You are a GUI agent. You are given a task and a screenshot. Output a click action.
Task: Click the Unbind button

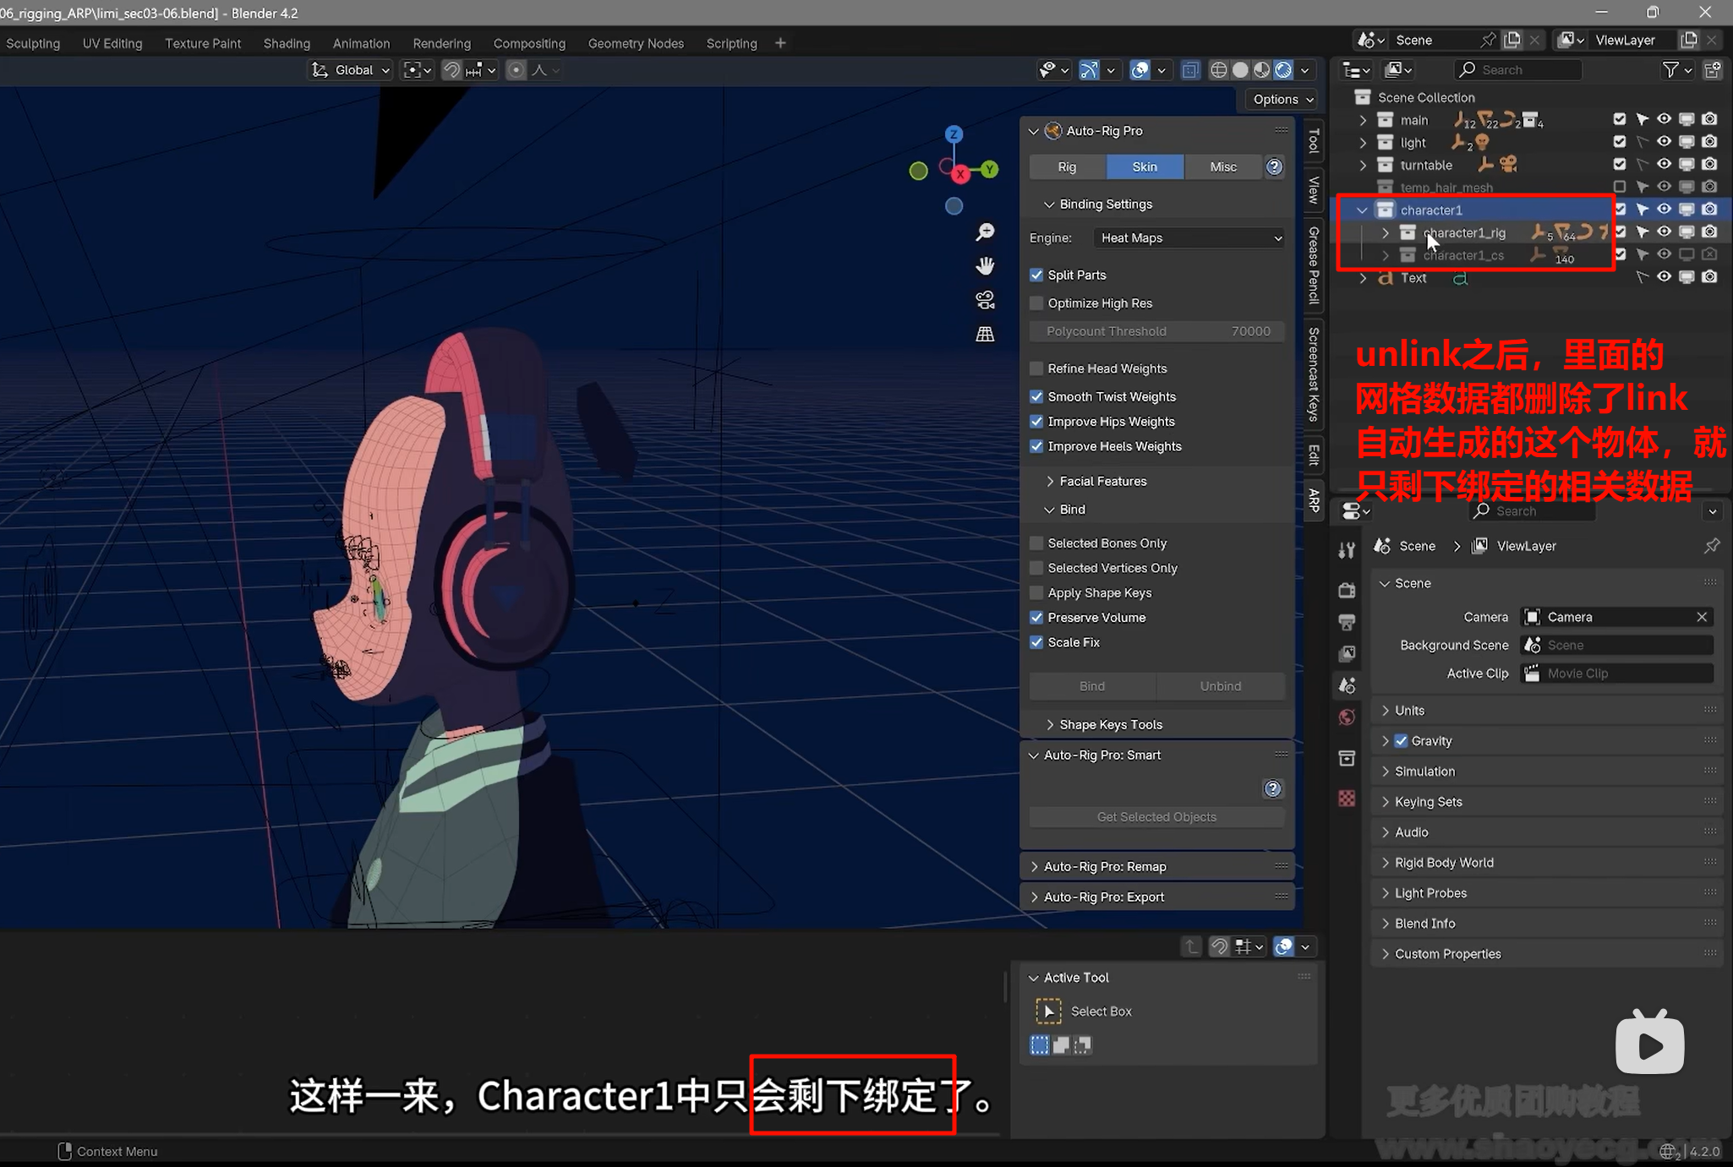click(x=1221, y=686)
